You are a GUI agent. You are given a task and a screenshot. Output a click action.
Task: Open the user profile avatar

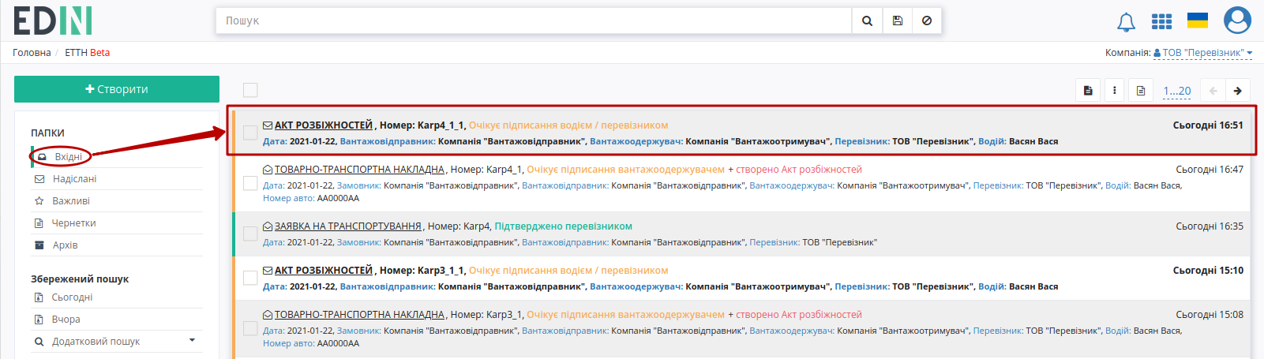point(1237,21)
